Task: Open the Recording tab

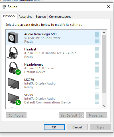Action: [x=25, y=17]
